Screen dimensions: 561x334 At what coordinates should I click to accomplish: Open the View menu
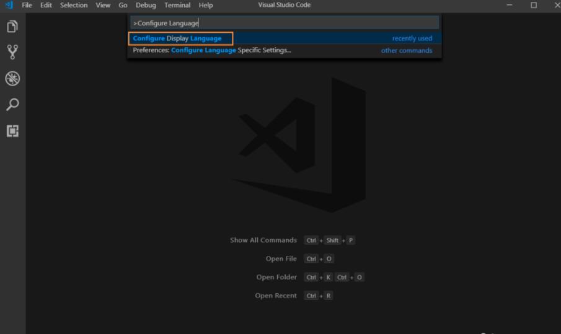click(x=103, y=5)
